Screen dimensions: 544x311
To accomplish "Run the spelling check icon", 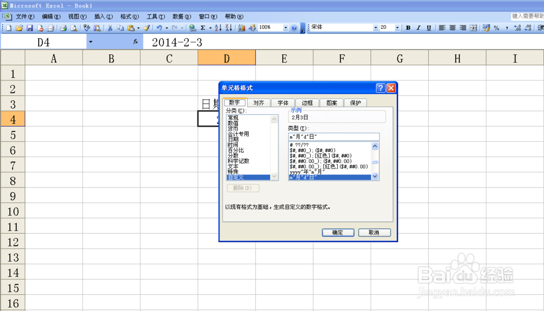I will 86,28.
